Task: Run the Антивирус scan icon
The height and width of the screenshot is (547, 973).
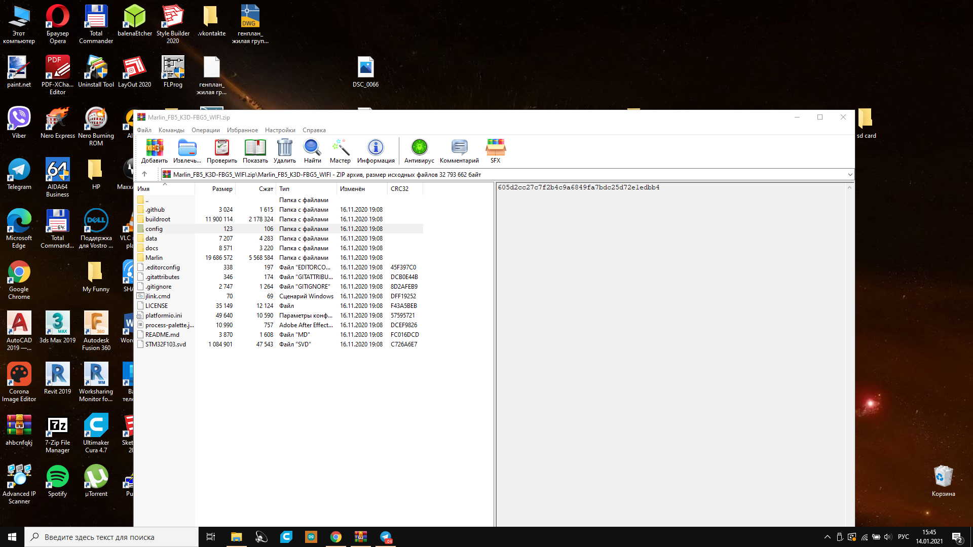Action: click(x=419, y=151)
